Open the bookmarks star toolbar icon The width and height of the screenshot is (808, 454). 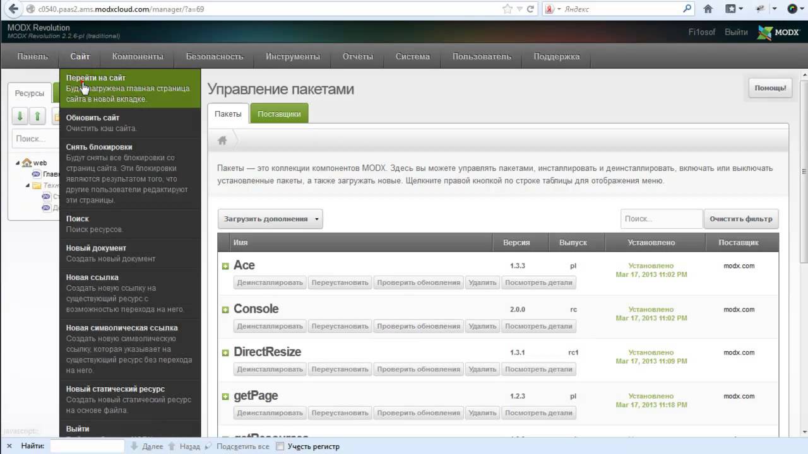731,9
